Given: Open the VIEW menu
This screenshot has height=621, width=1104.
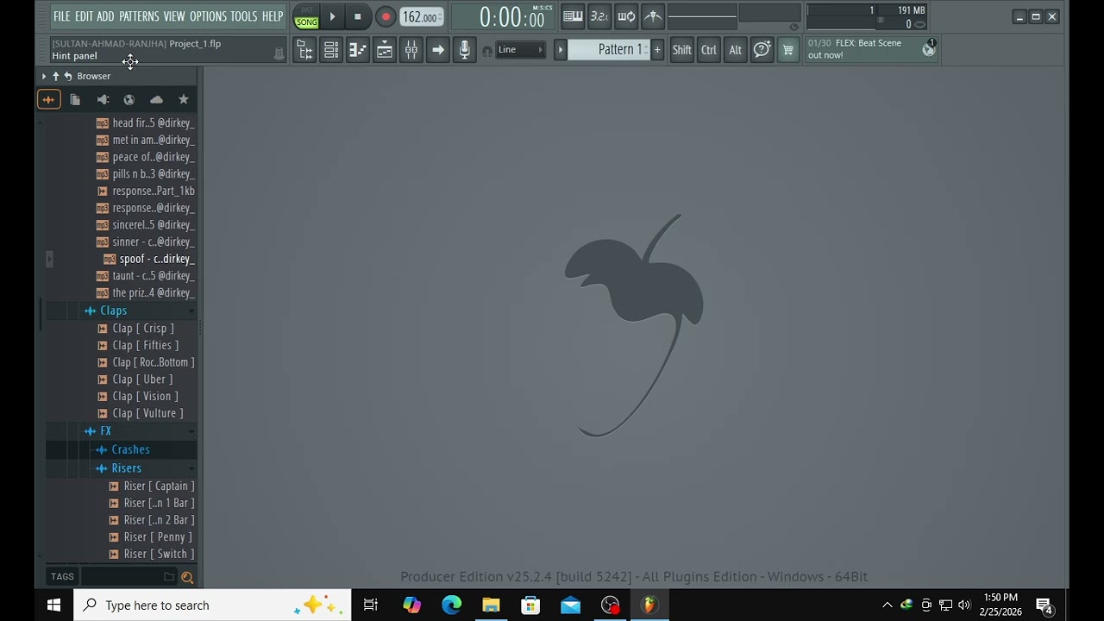Looking at the screenshot, I should pyautogui.click(x=174, y=16).
